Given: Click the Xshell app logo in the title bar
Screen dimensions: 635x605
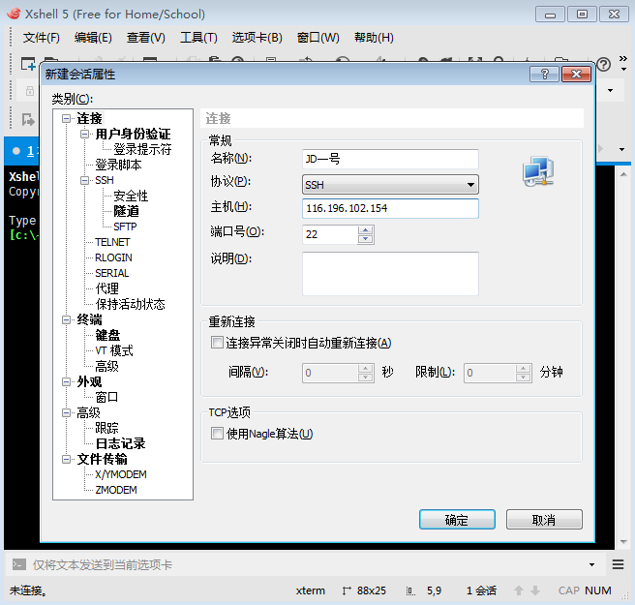Looking at the screenshot, I should (x=14, y=14).
